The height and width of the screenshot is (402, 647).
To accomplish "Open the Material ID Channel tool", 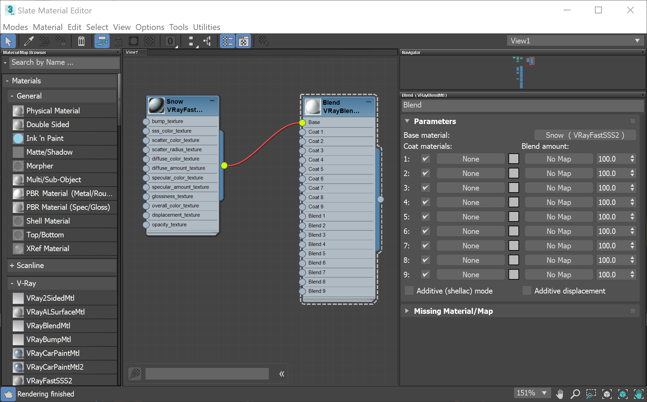I will (x=170, y=41).
